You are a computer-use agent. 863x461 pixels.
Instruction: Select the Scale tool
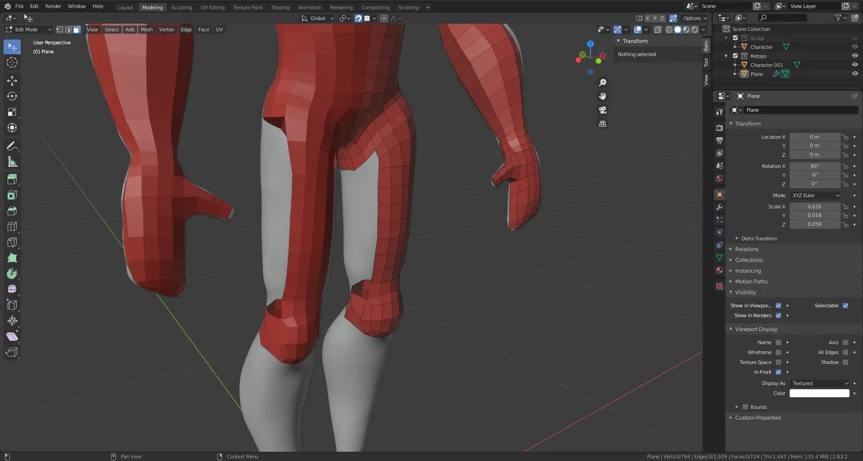[12, 112]
